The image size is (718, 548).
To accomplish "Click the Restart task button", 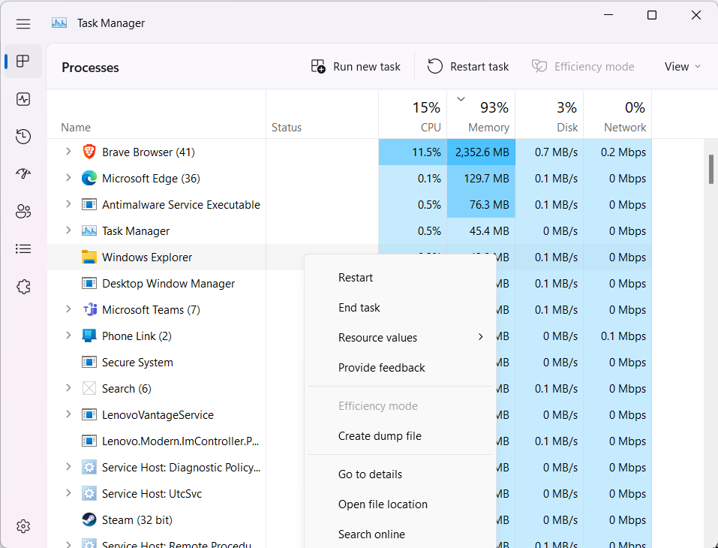I will tap(469, 67).
